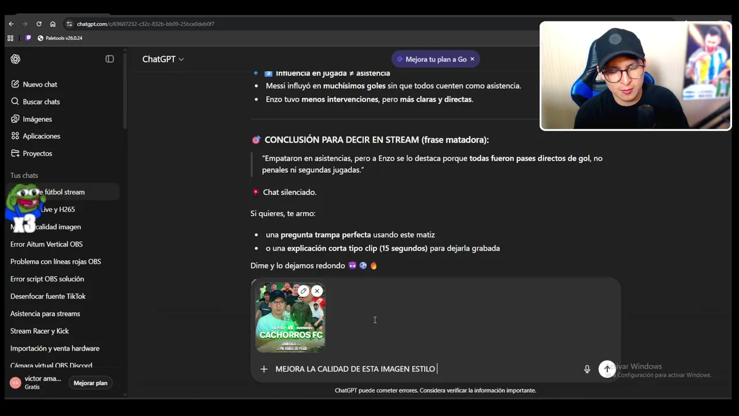The image size is (739, 416).
Task: Click the site info icon in address bar
Action: [69, 24]
